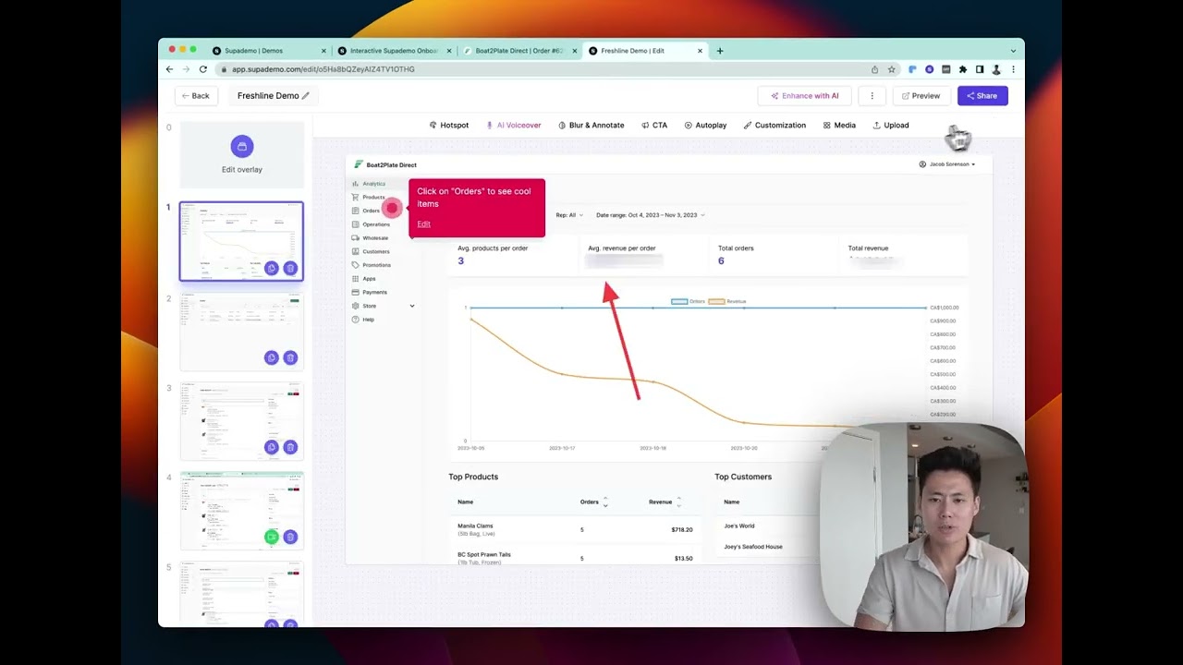Viewport: 1183px width, 665px height.
Task: Click the Help item in the sidebar
Action: coord(362,320)
